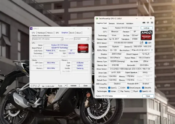The width and height of the screenshot is (175, 124).
Task: Click the Close button in GPU-Z
Action: point(148,96)
